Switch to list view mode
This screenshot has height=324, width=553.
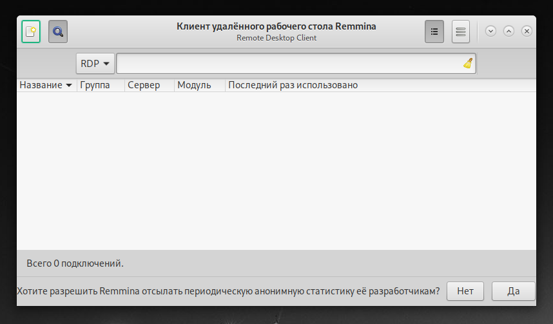pyautogui.click(x=434, y=32)
